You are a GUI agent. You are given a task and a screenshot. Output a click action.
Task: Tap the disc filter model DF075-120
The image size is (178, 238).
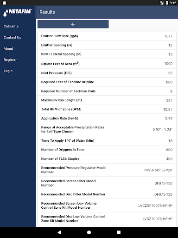click(164, 194)
